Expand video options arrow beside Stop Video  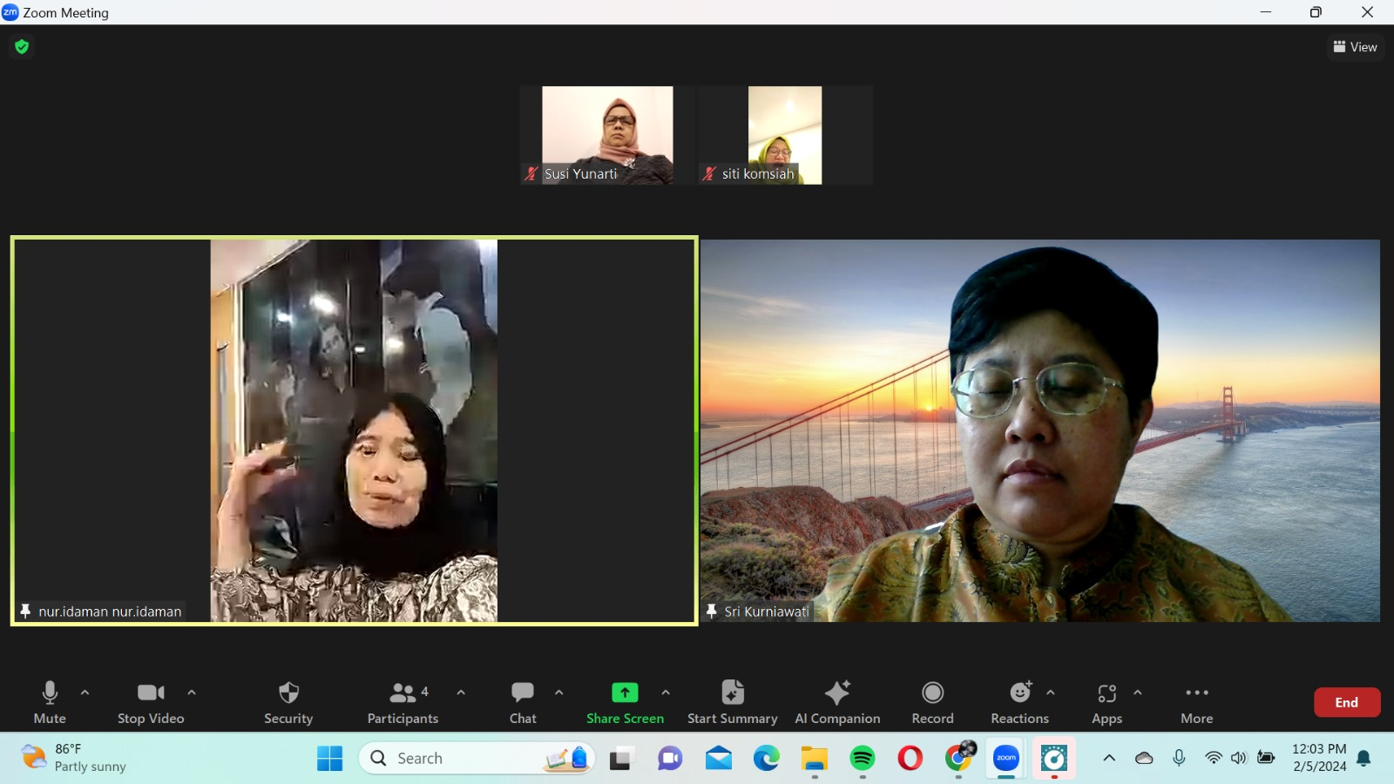coord(192,693)
